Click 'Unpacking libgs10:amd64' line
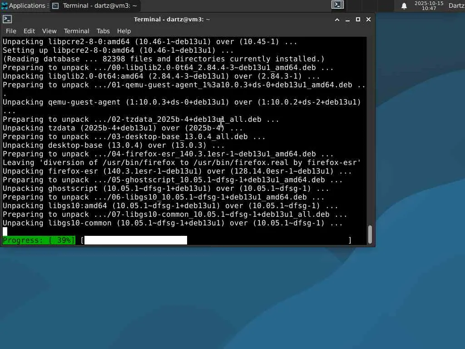The image size is (465, 349). point(170,206)
